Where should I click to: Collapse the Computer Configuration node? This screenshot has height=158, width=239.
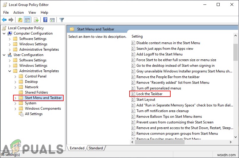[x=4, y=33]
